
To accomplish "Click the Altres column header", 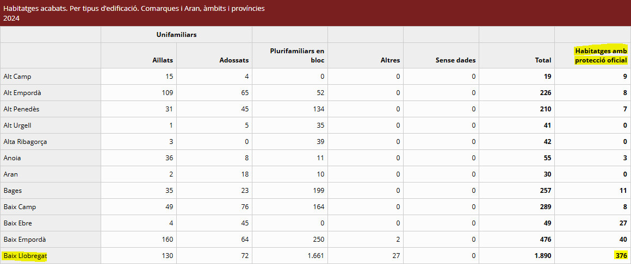I will click(390, 60).
